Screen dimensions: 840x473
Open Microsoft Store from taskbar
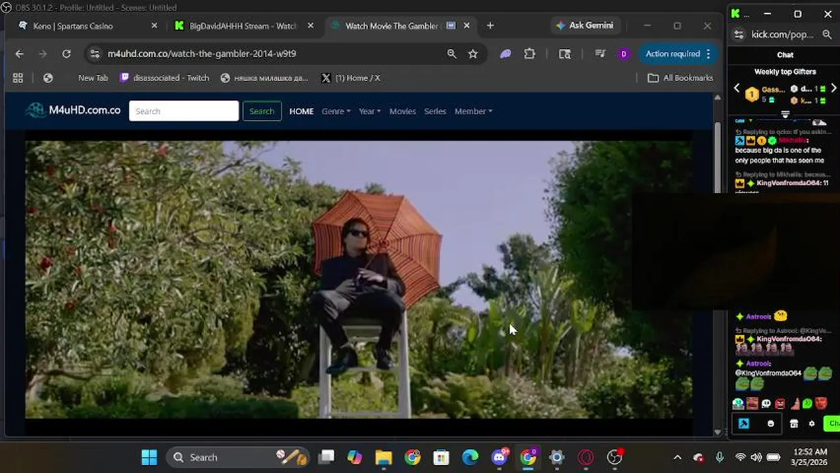[441, 457]
